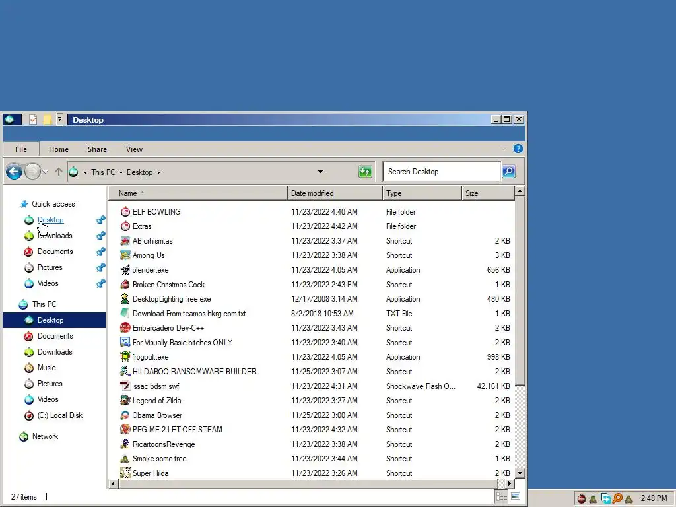Open the File menu
This screenshot has width=676, height=507.
point(21,149)
